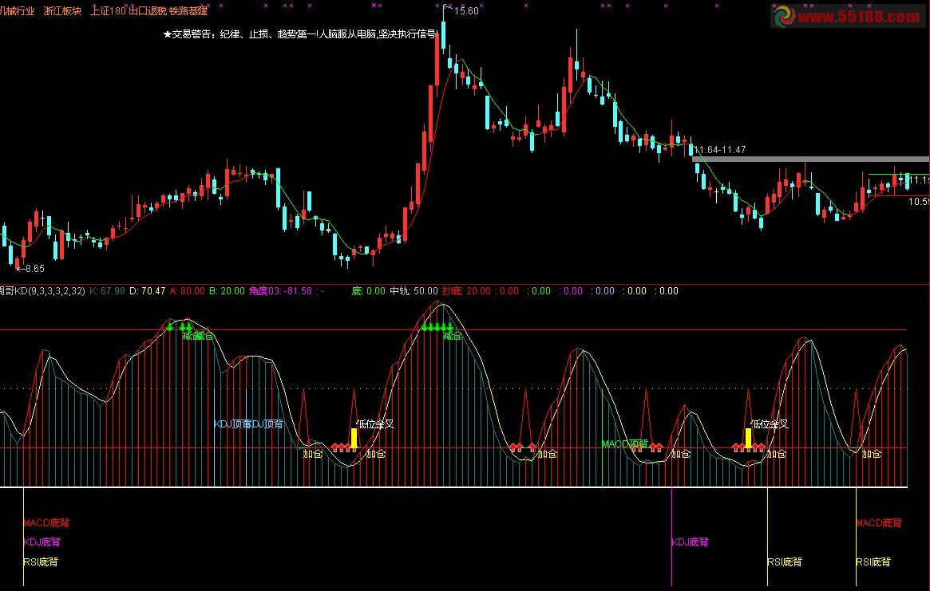Click the 中轨 50.00 indicator value

tap(414, 291)
